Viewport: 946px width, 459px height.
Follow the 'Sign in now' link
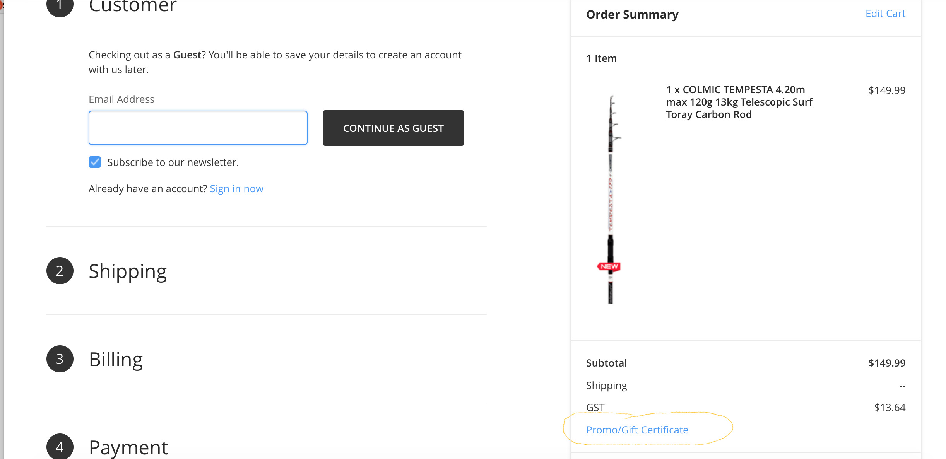tap(236, 189)
